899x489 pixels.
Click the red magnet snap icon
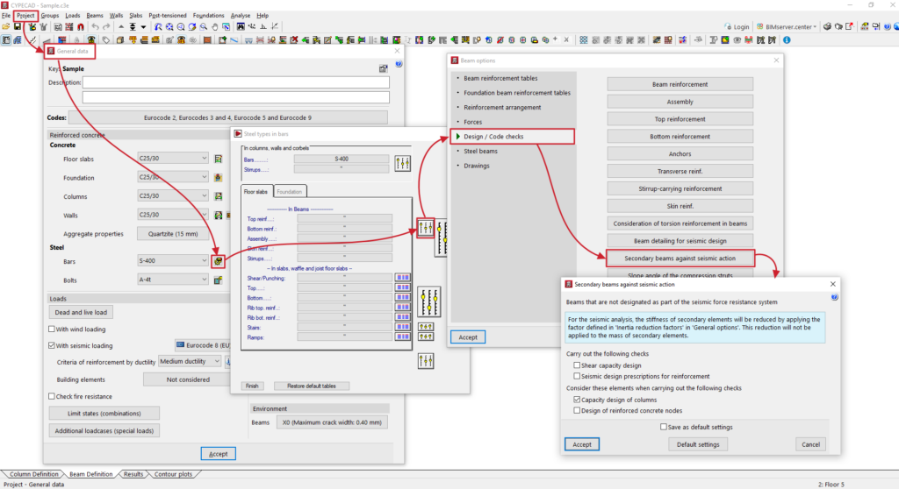point(81,26)
